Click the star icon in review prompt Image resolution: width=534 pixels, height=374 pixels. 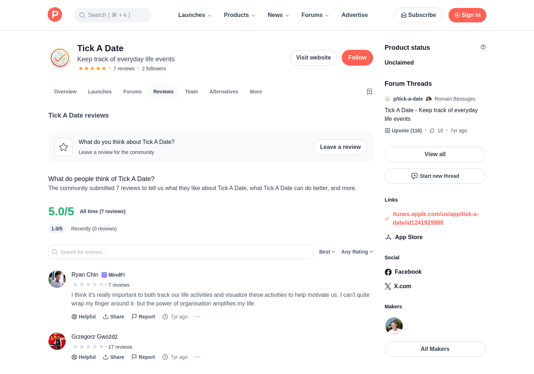click(x=64, y=147)
